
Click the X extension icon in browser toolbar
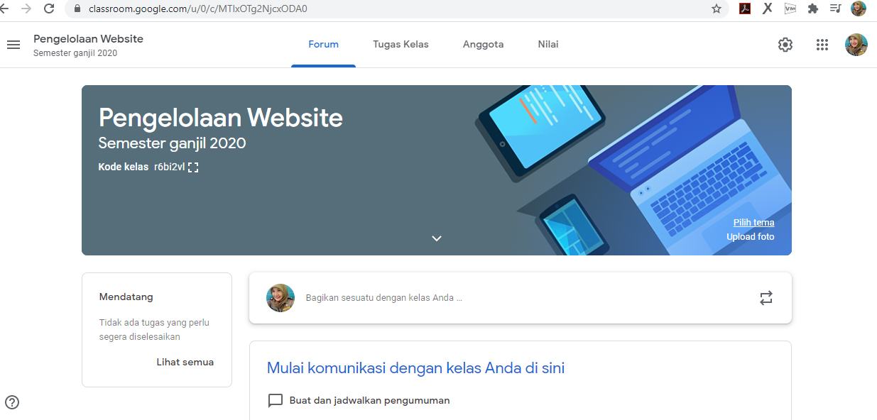[768, 9]
